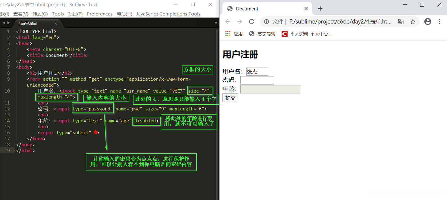
Task: Open the Tools menu in Sublime Text
Action: (58, 14)
